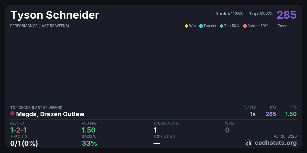
Task: Toggle the Top cut legend label
Action: point(210,26)
